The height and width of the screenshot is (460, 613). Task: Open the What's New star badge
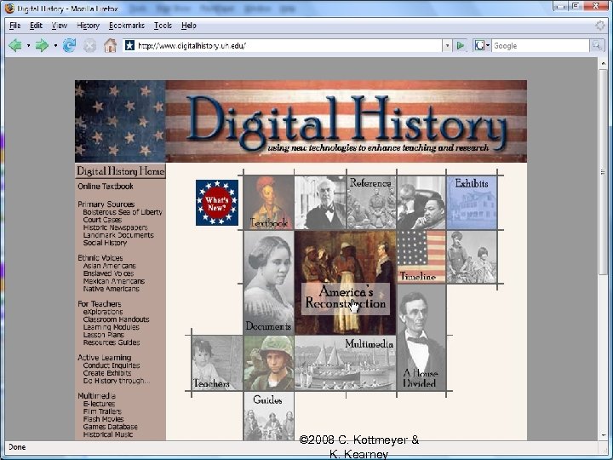tap(217, 203)
